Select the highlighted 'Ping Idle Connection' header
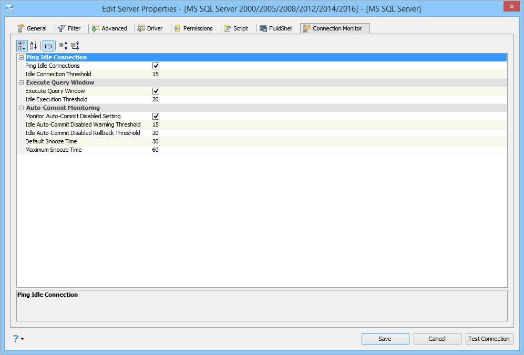The image size is (524, 355). point(56,57)
